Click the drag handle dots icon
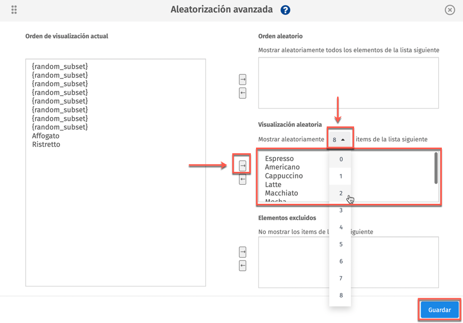The height and width of the screenshot is (323, 463). tap(14, 10)
